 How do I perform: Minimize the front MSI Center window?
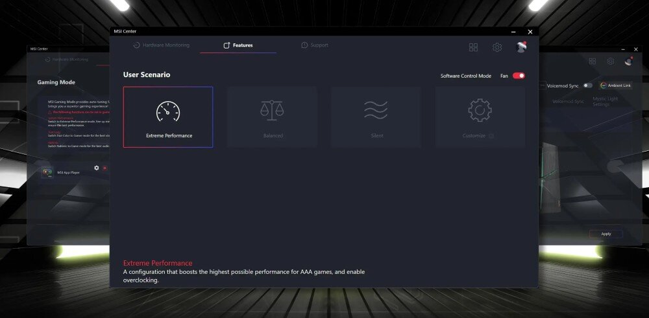point(512,31)
